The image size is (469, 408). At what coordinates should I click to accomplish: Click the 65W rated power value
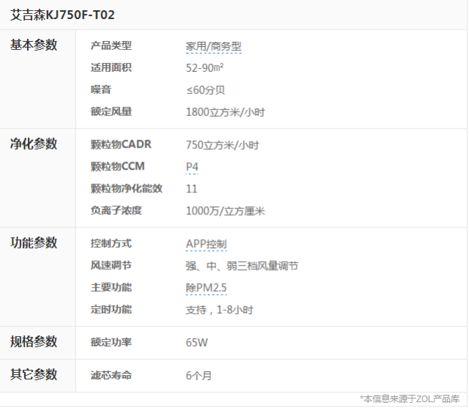click(x=196, y=343)
